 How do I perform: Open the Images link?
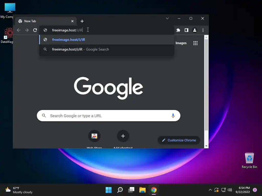click(x=181, y=43)
